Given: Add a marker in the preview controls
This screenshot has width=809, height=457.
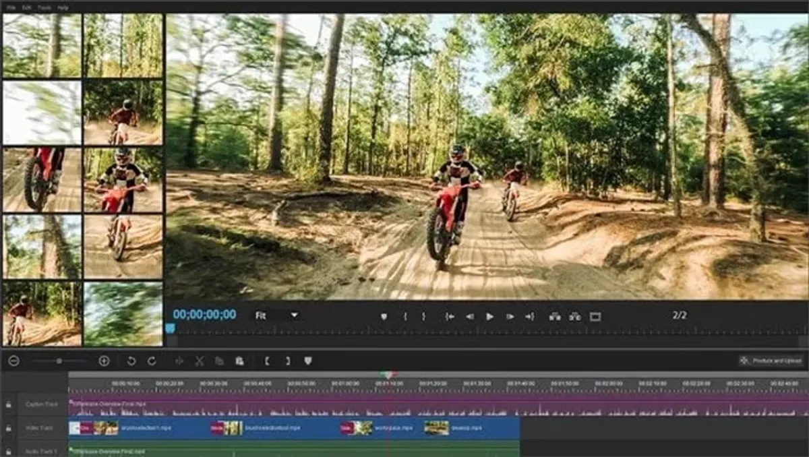Looking at the screenshot, I should coord(384,316).
